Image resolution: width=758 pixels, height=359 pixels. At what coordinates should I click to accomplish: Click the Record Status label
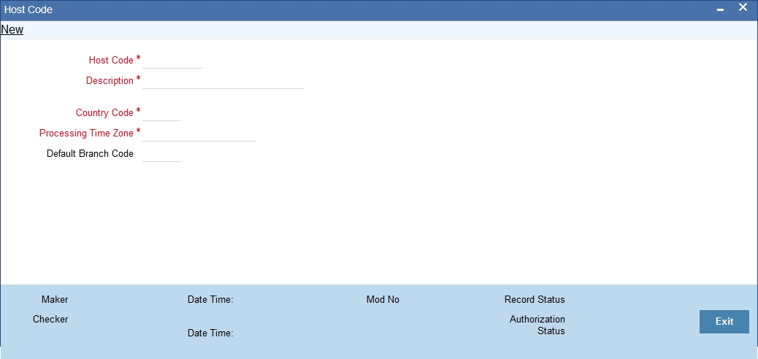point(535,300)
